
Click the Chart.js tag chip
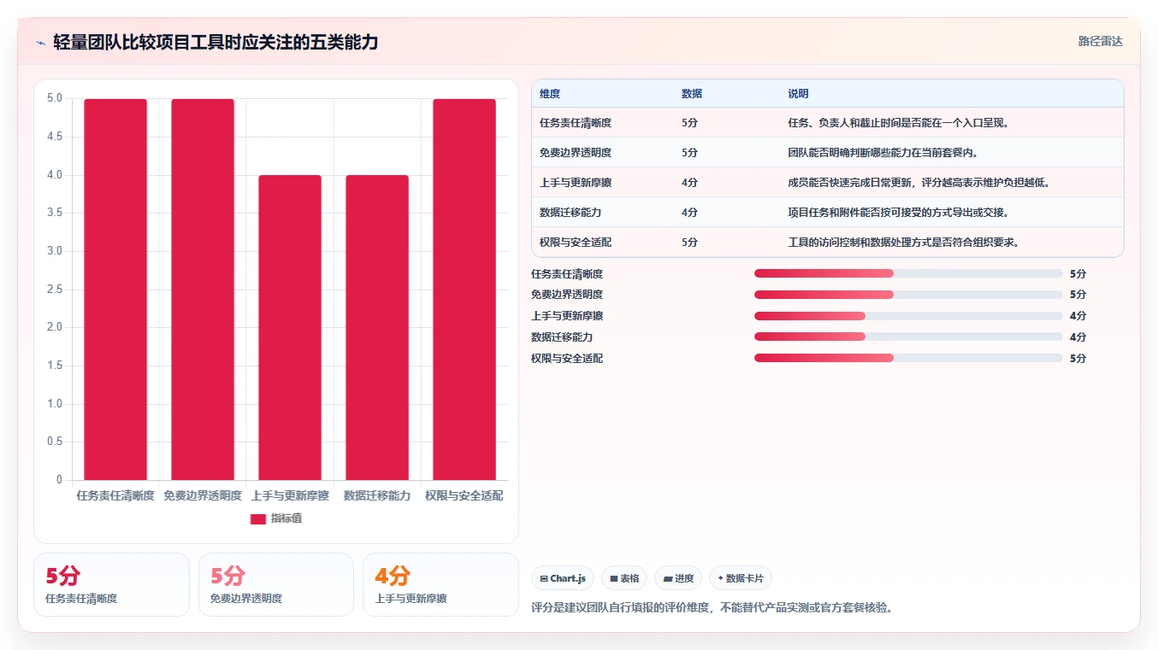[x=563, y=578]
